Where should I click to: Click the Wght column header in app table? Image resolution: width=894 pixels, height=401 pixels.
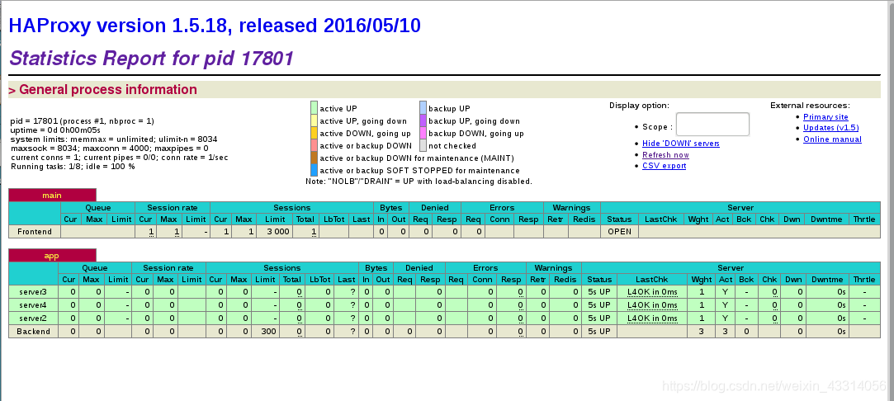tap(701, 280)
